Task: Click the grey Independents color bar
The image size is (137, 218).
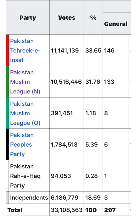Action: pyautogui.click(x=7, y=198)
